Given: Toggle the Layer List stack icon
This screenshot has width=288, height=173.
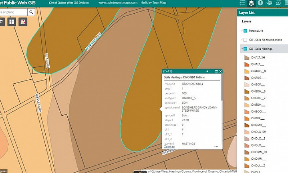Looking at the screenshot, I should point(251,3).
